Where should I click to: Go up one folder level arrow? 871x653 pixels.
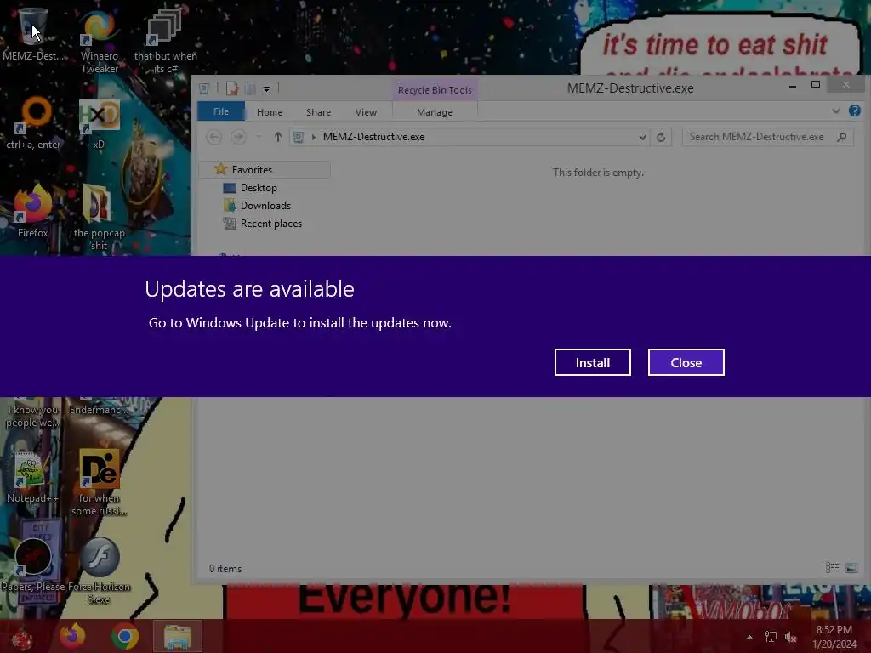click(x=278, y=137)
